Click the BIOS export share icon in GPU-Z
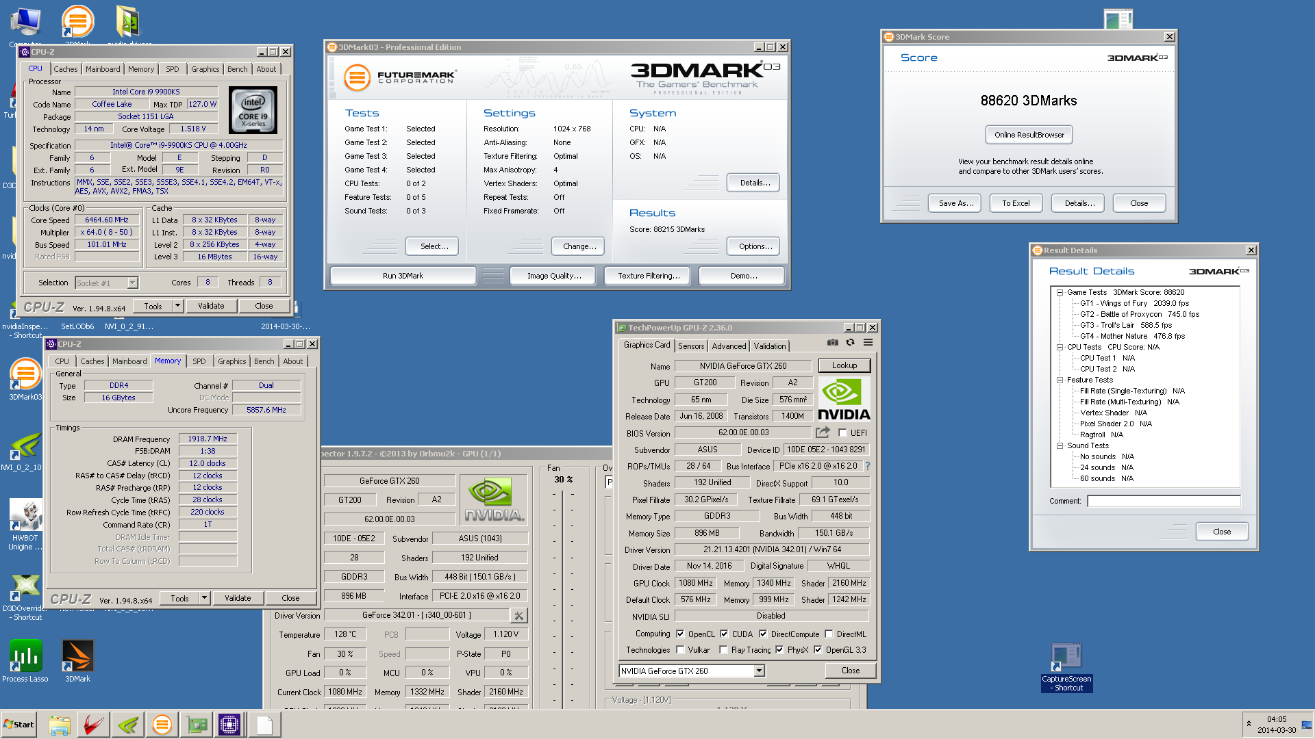Image resolution: width=1315 pixels, height=739 pixels. point(823,432)
